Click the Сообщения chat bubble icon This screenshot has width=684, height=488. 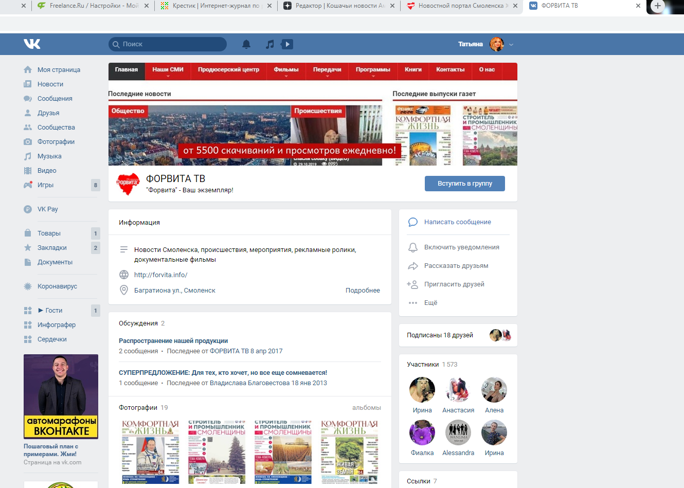click(x=28, y=98)
